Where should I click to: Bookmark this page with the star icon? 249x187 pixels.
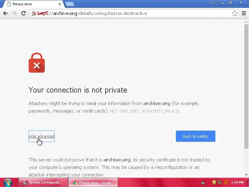pyautogui.click(x=235, y=13)
